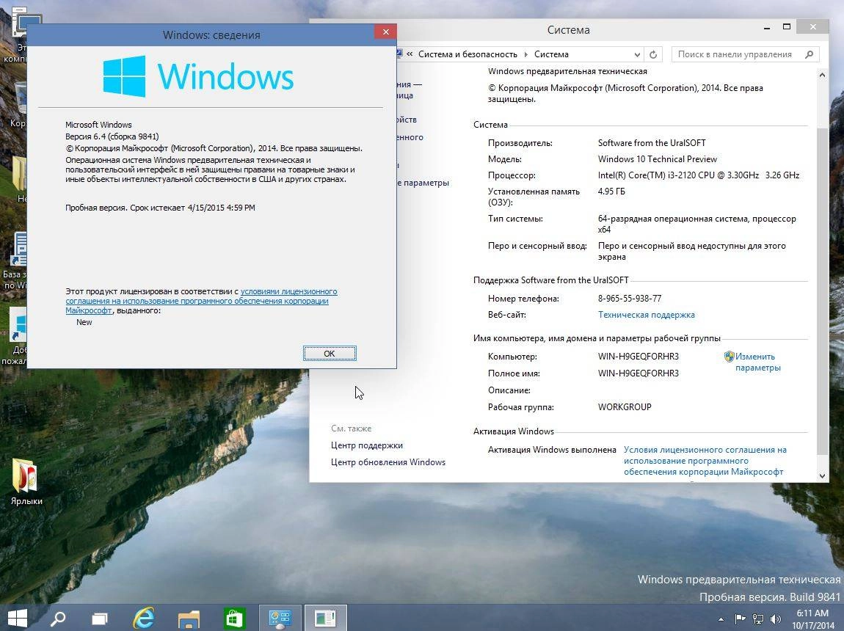Open Windows Store from taskbar
The width and height of the screenshot is (844, 631).
tap(234, 619)
